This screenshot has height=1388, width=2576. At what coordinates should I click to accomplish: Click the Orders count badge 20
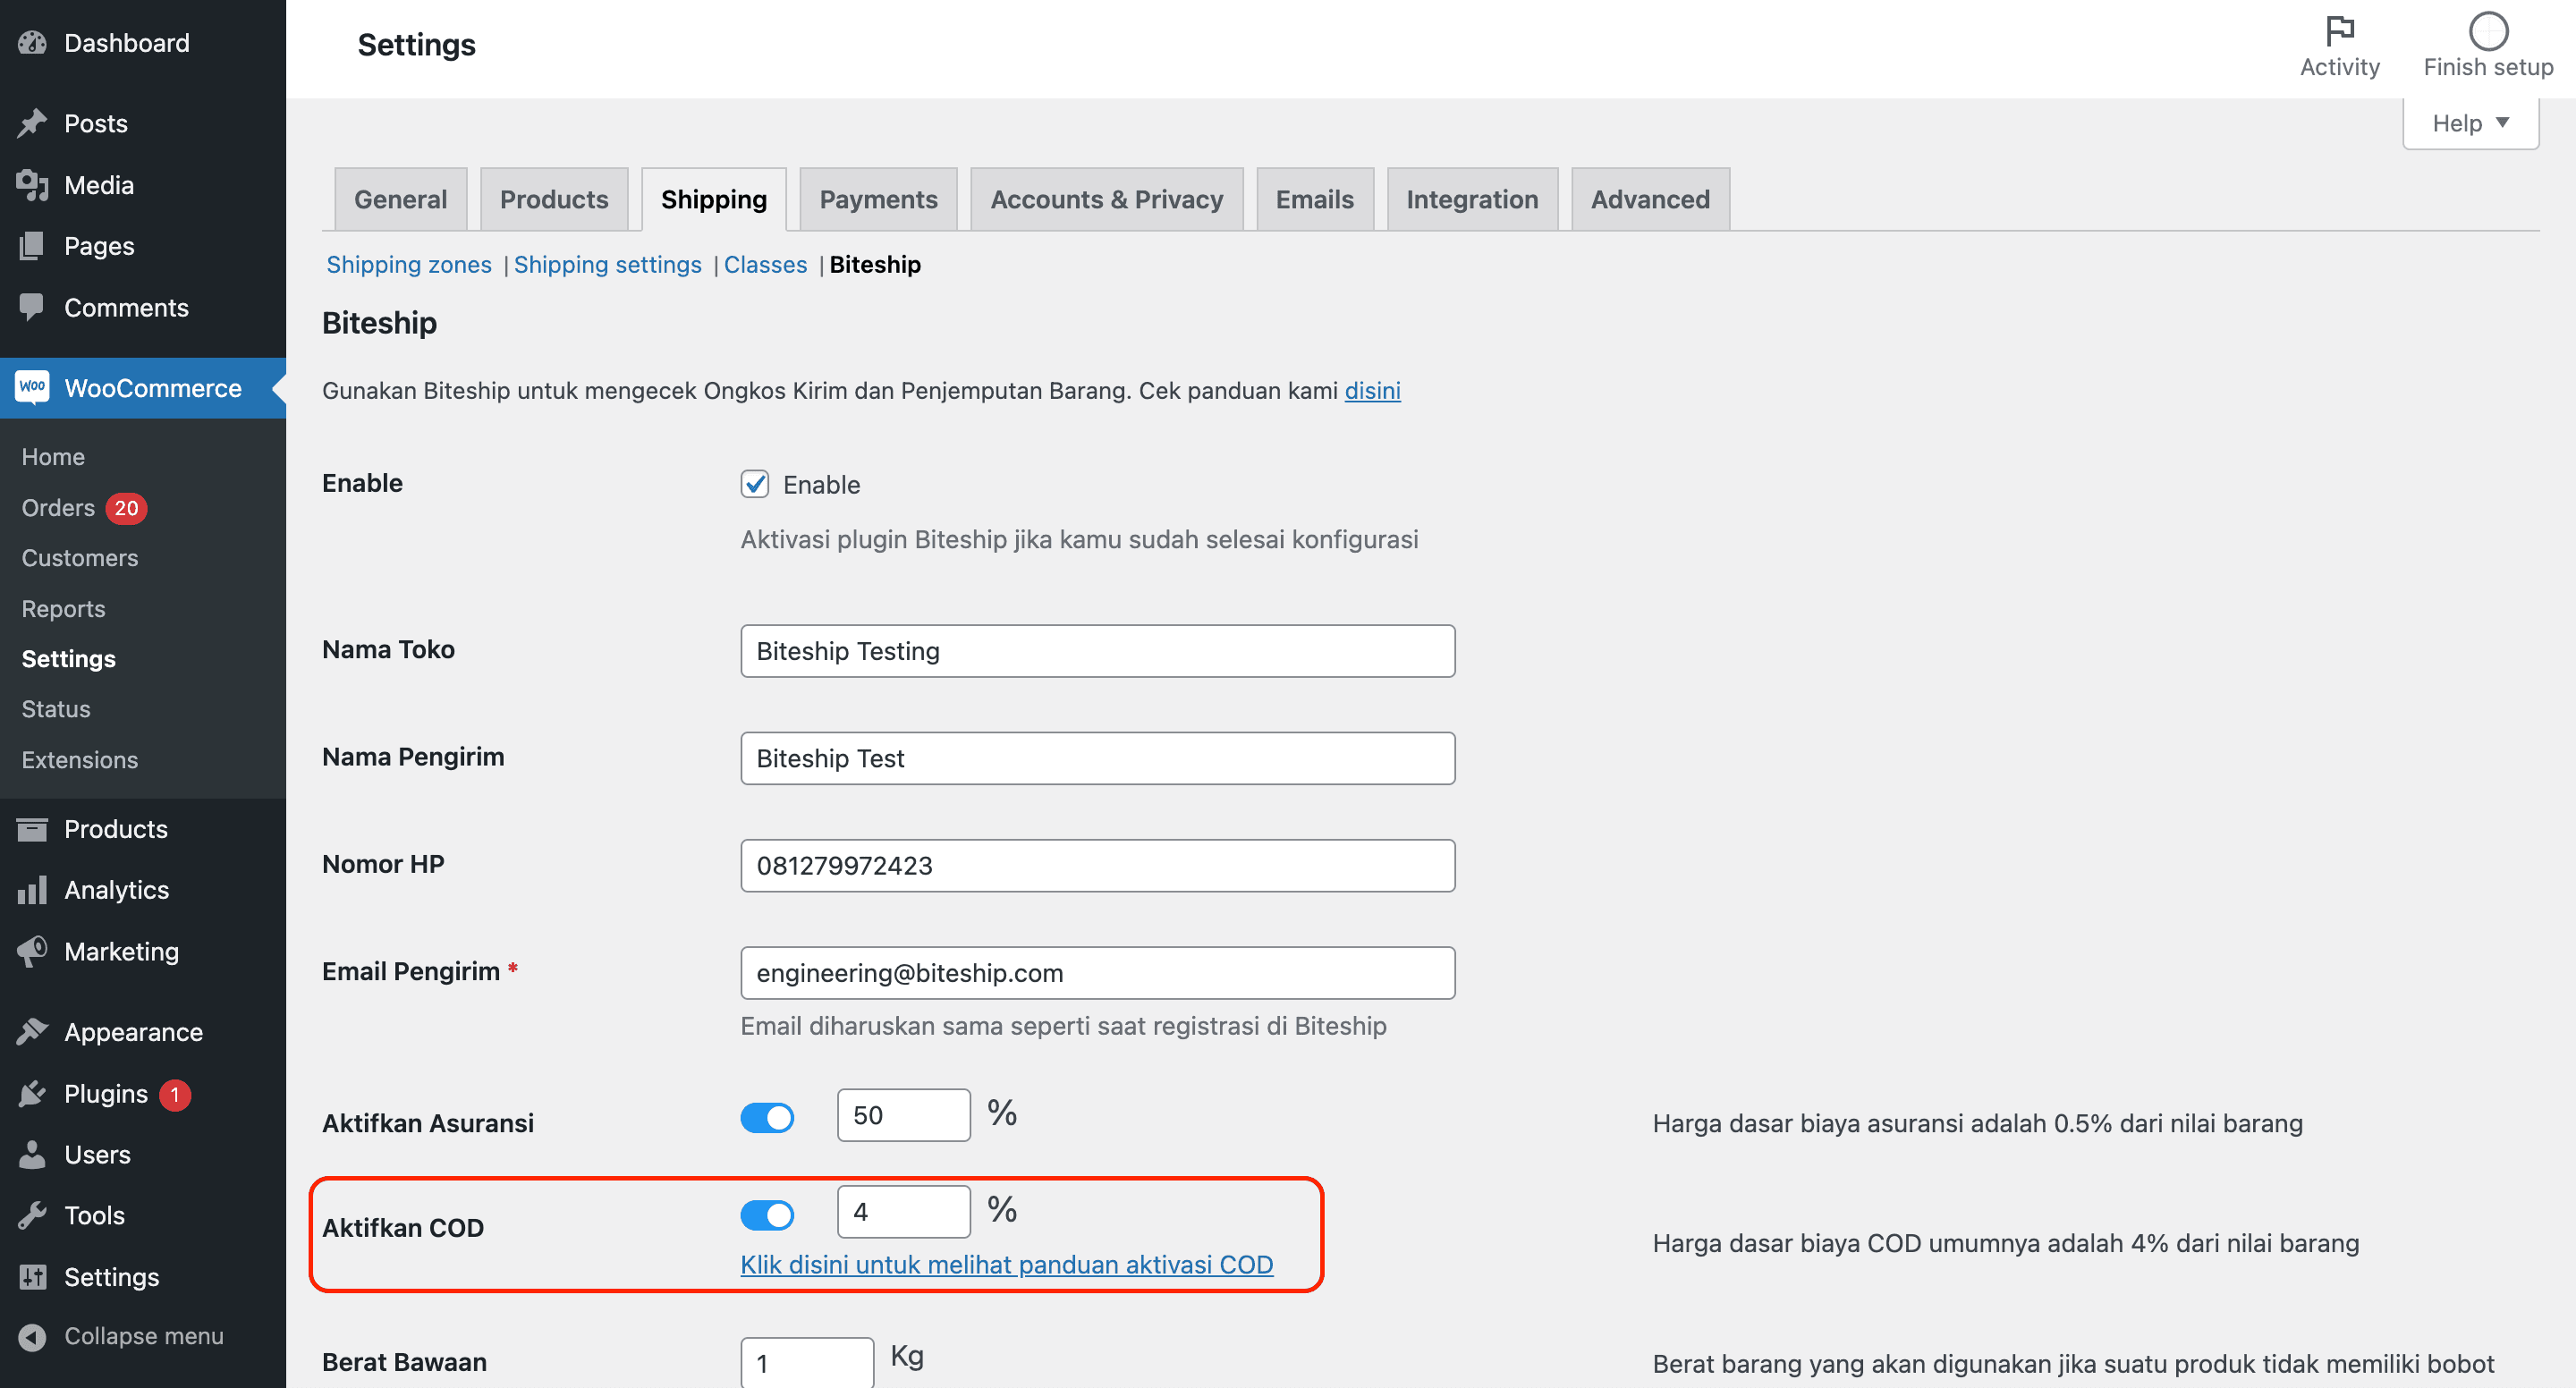click(126, 508)
